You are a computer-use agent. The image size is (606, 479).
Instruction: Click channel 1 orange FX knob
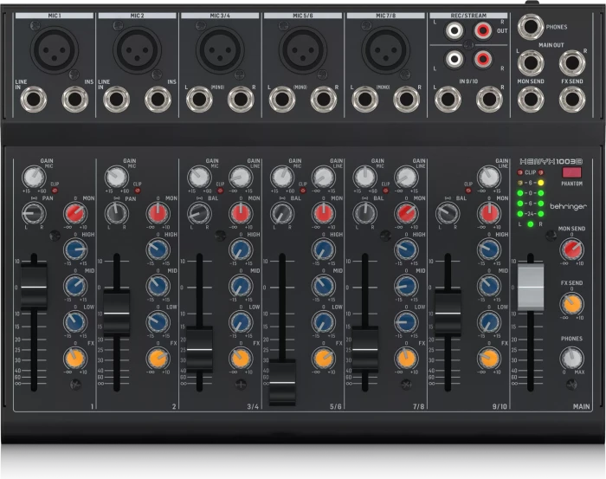pos(75,359)
